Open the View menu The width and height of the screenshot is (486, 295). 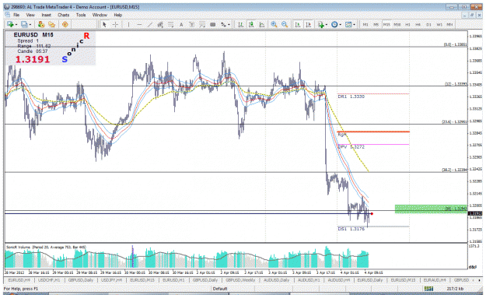click(x=30, y=15)
